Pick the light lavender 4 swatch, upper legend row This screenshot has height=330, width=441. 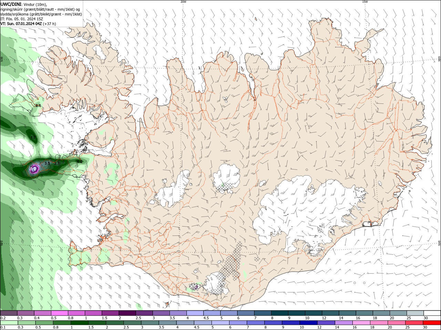click(194, 313)
